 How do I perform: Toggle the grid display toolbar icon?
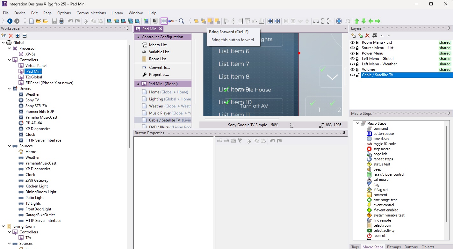tap(164, 21)
